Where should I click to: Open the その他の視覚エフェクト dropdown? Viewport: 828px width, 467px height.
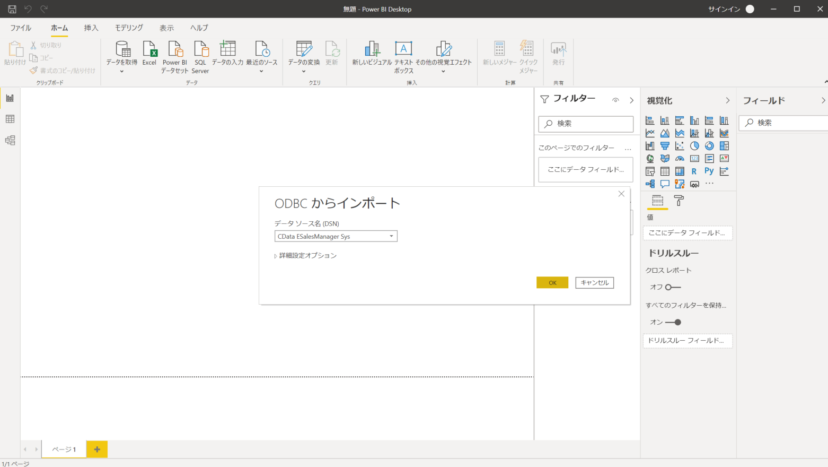(443, 71)
